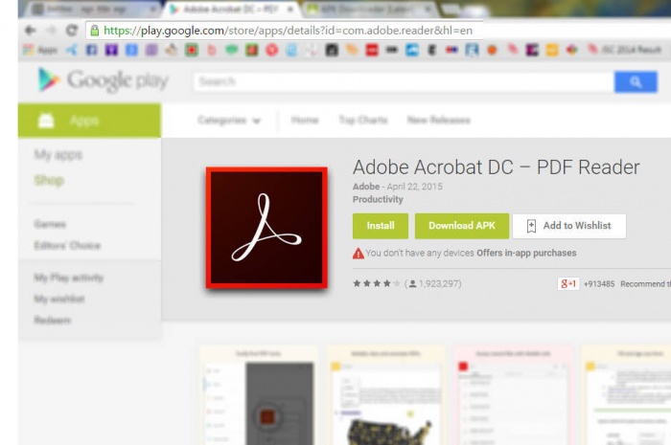Open My wishlist in sidebar
This screenshot has width=671, height=445.
coord(59,299)
